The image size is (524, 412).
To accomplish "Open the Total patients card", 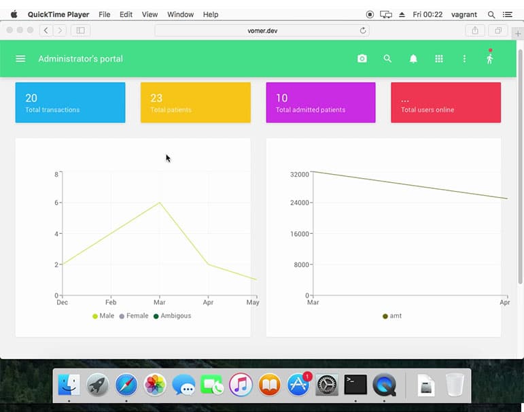I will (196, 103).
